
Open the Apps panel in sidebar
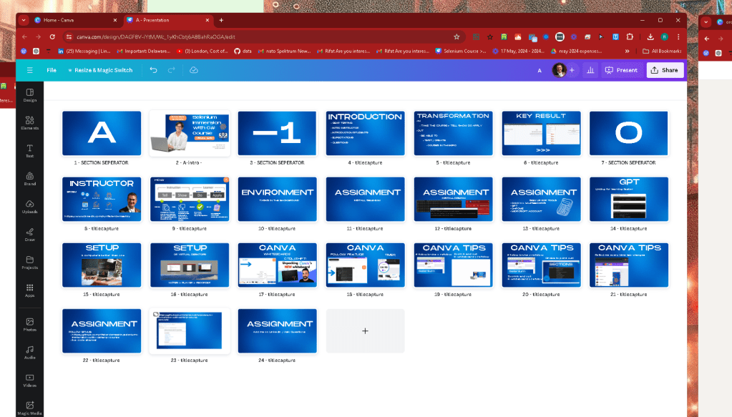coord(30,290)
